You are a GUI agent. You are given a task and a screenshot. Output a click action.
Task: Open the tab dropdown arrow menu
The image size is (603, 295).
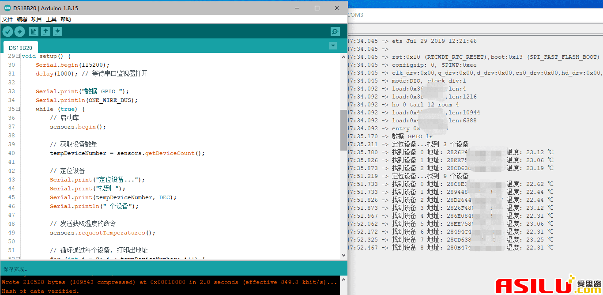(333, 46)
